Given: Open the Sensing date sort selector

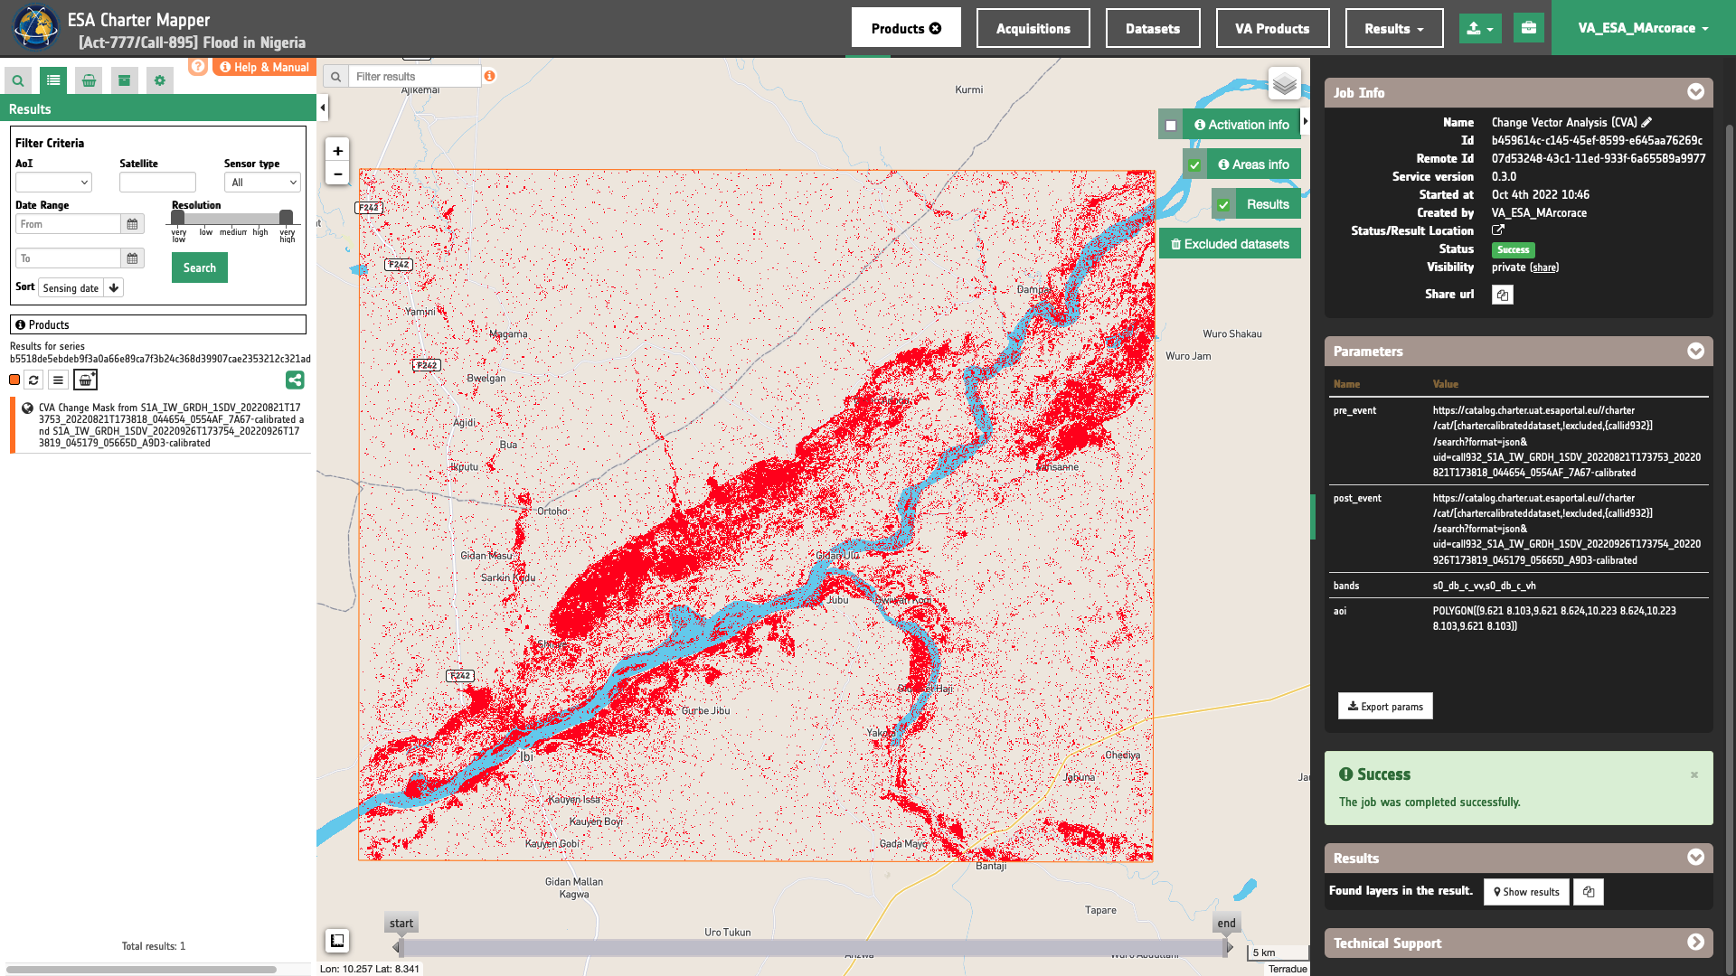Looking at the screenshot, I should tap(71, 288).
